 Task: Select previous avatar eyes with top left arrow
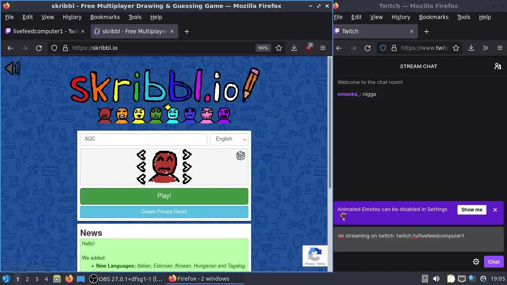coord(141,154)
